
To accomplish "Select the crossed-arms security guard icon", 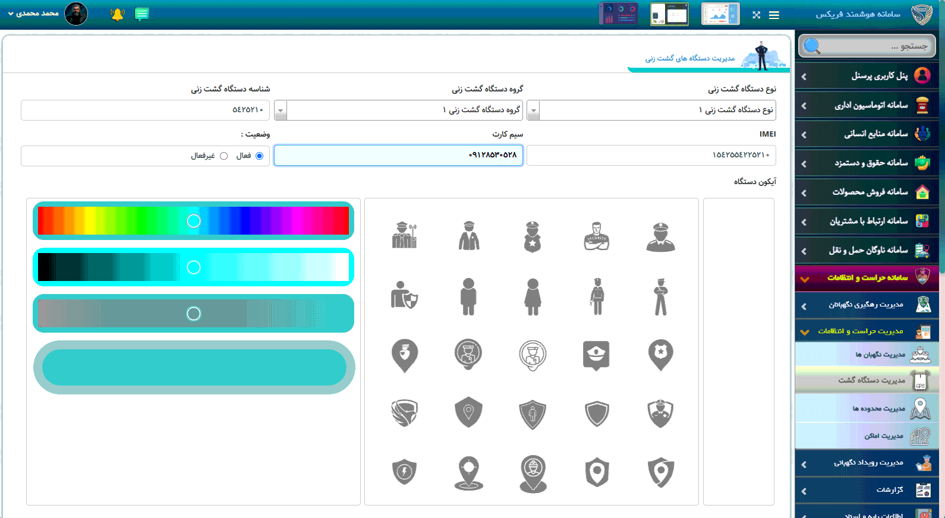I will tap(596, 236).
